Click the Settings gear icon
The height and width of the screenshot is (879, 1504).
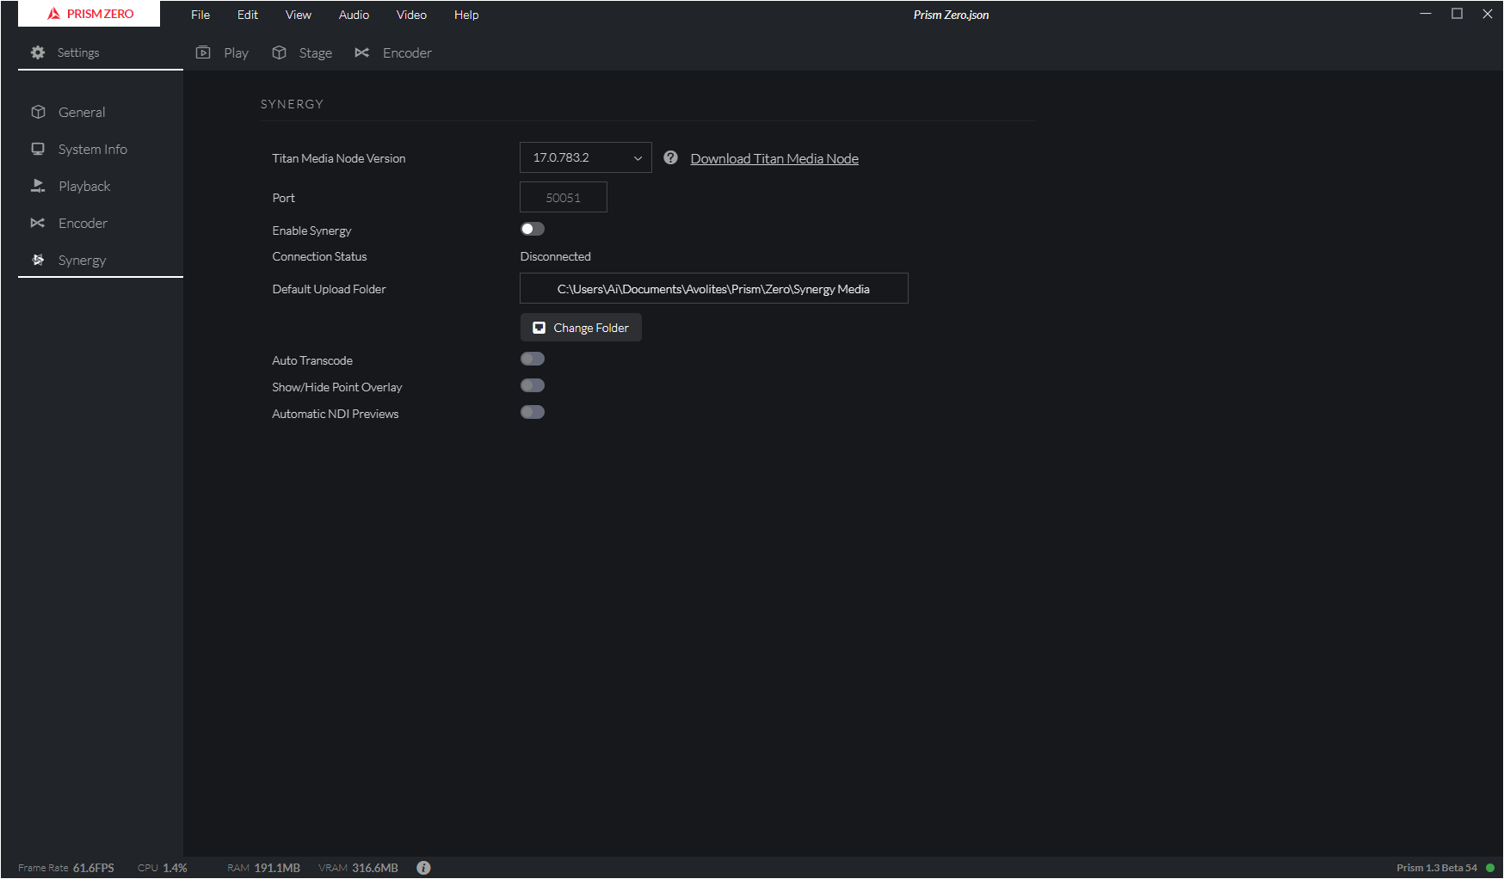38,52
